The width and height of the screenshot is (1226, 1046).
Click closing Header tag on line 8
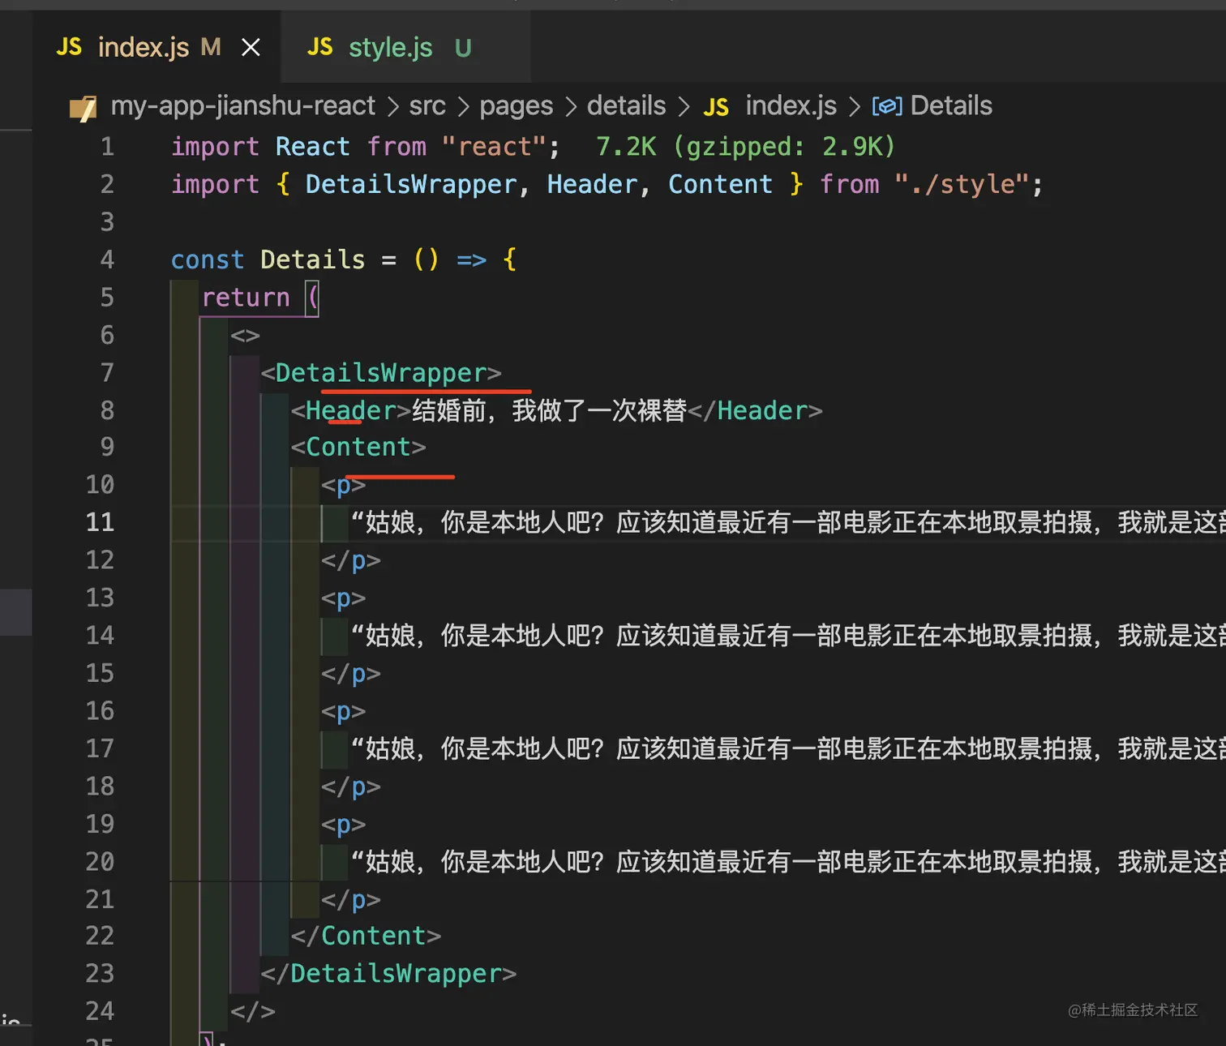pyautogui.click(x=755, y=410)
